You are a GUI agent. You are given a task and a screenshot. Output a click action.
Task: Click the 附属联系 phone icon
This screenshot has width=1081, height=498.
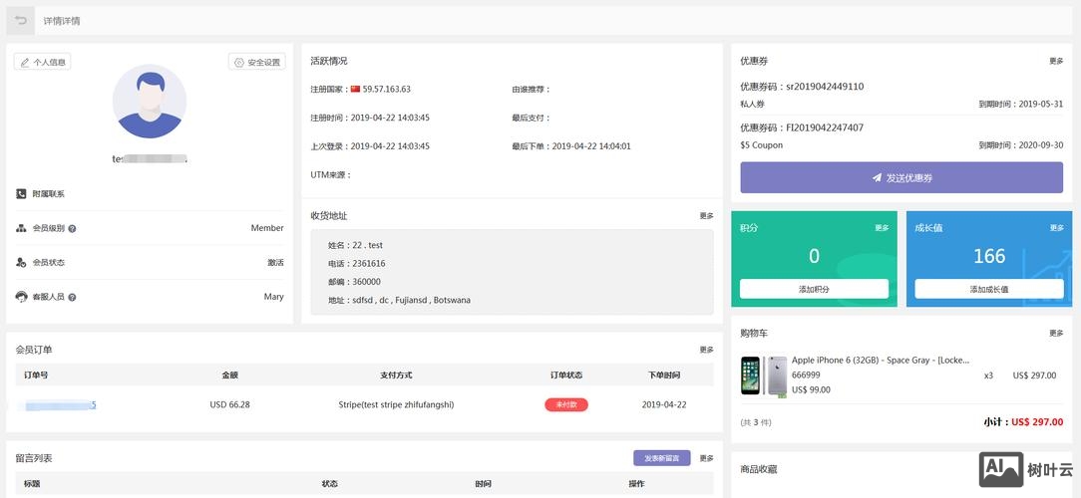[21, 194]
